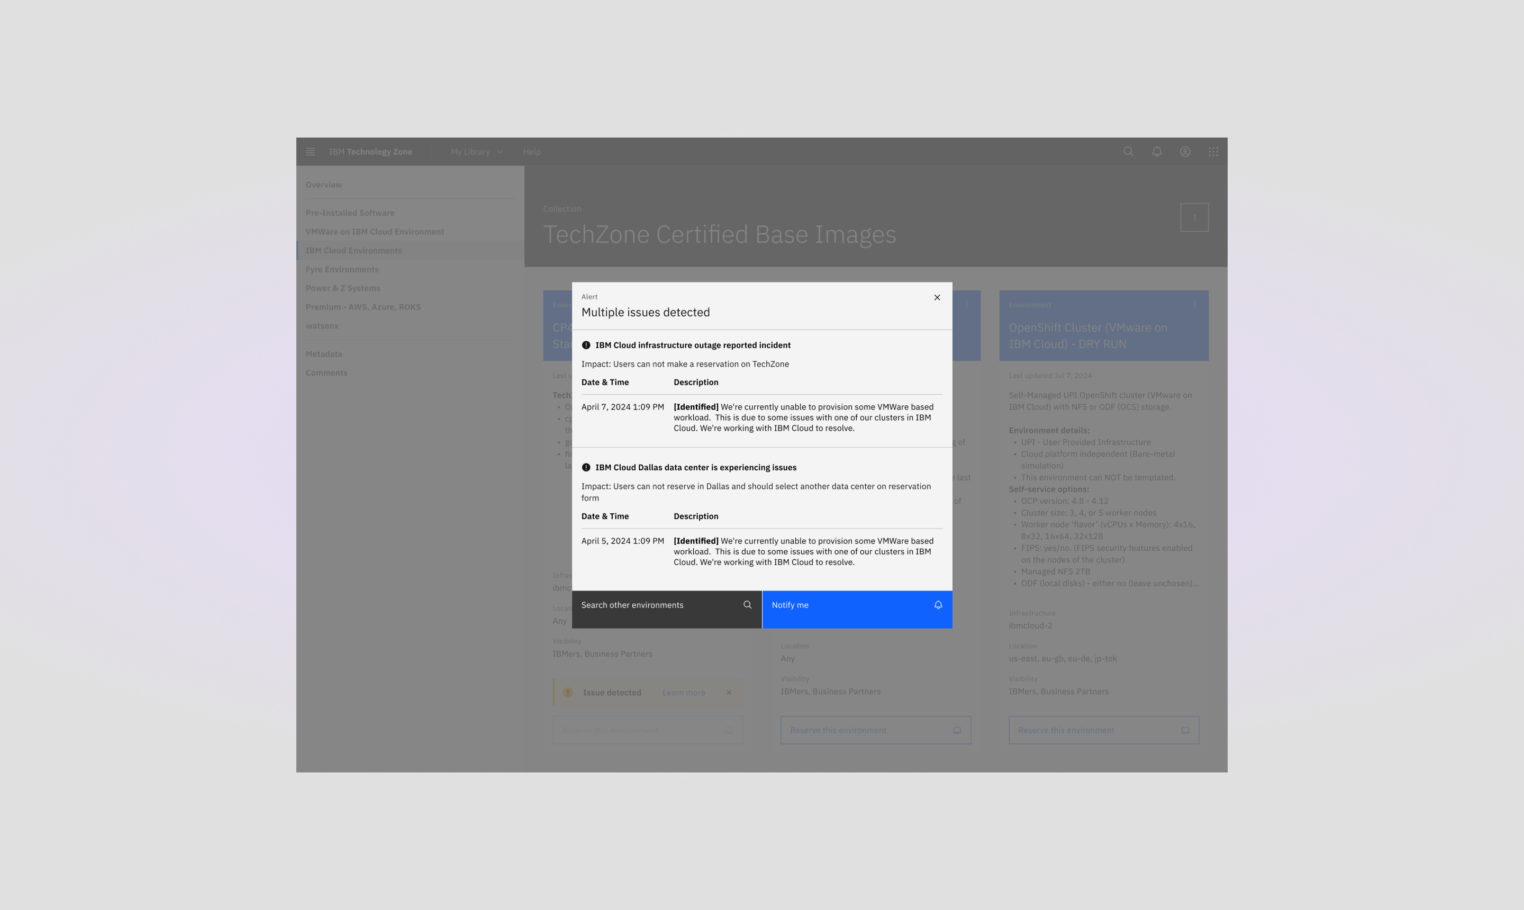Open the Help menu item
The image size is (1524, 910).
tap(532, 151)
